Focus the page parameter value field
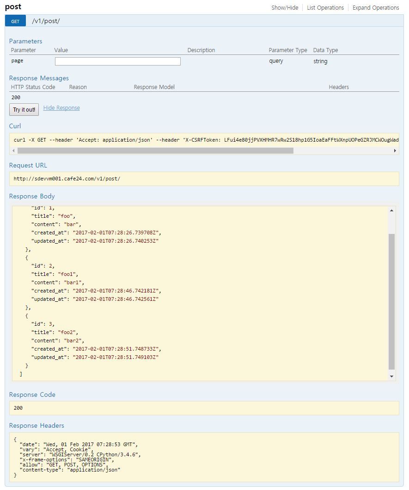This screenshot has width=409, height=490. (x=117, y=61)
